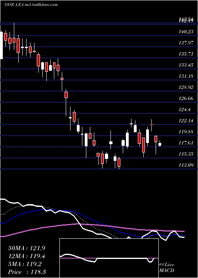Click the 5MA : 119.2 value
The image size is (198, 278).
pyautogui.click(x=25, y=264)
